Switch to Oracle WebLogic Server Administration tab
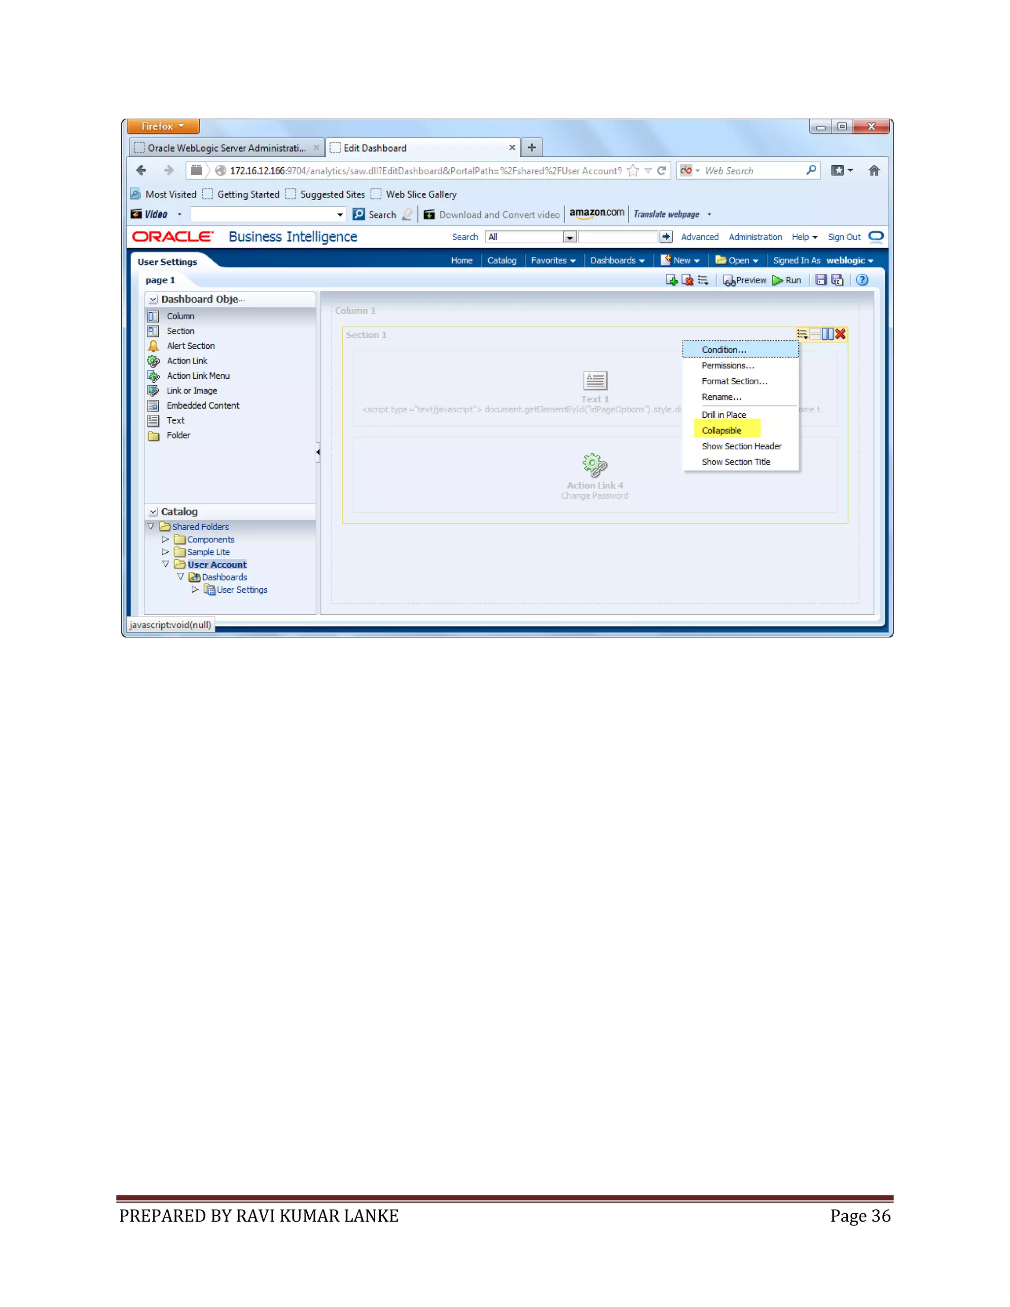Image resolution: width=1010 pixels, height=1307 pixels. (x=227, y=148)
